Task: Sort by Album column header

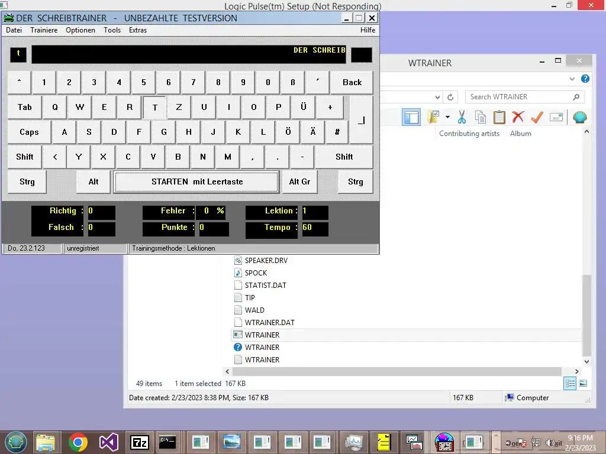Action: coord(521,134)
